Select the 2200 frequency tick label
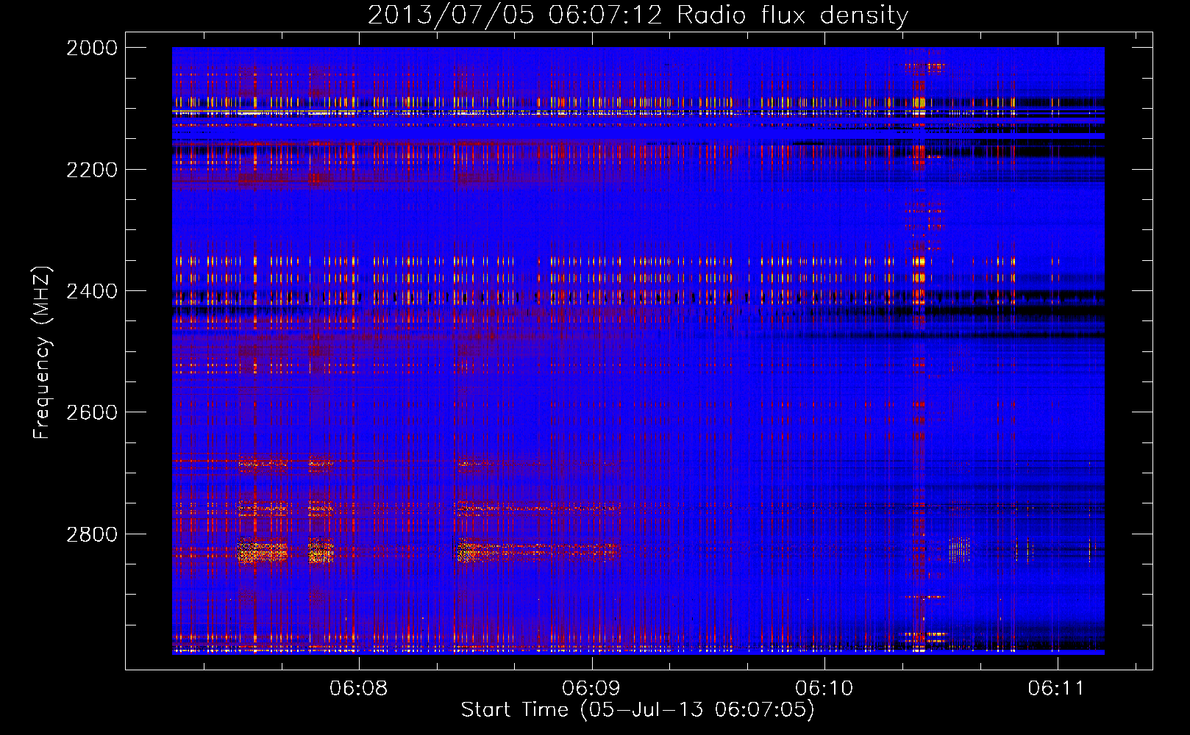 (92, 170)
